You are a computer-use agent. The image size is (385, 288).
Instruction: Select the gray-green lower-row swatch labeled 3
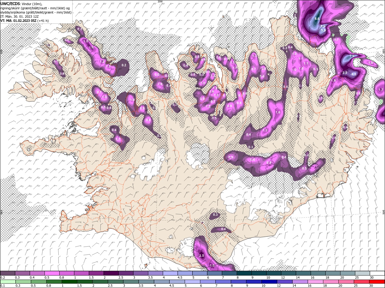click(x=131, y=282)
